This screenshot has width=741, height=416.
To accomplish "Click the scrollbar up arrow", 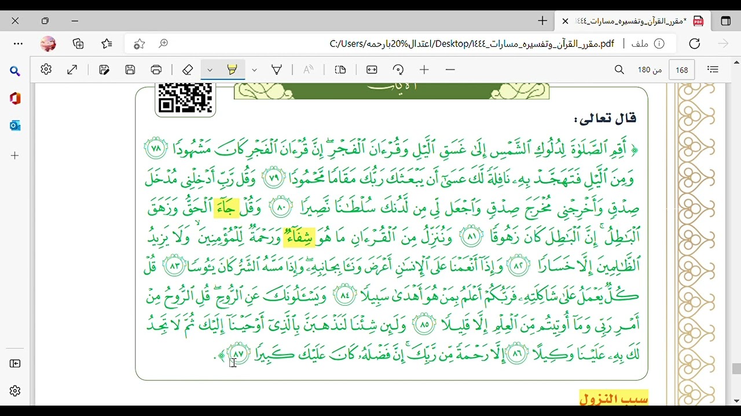I will click(736, 62).
